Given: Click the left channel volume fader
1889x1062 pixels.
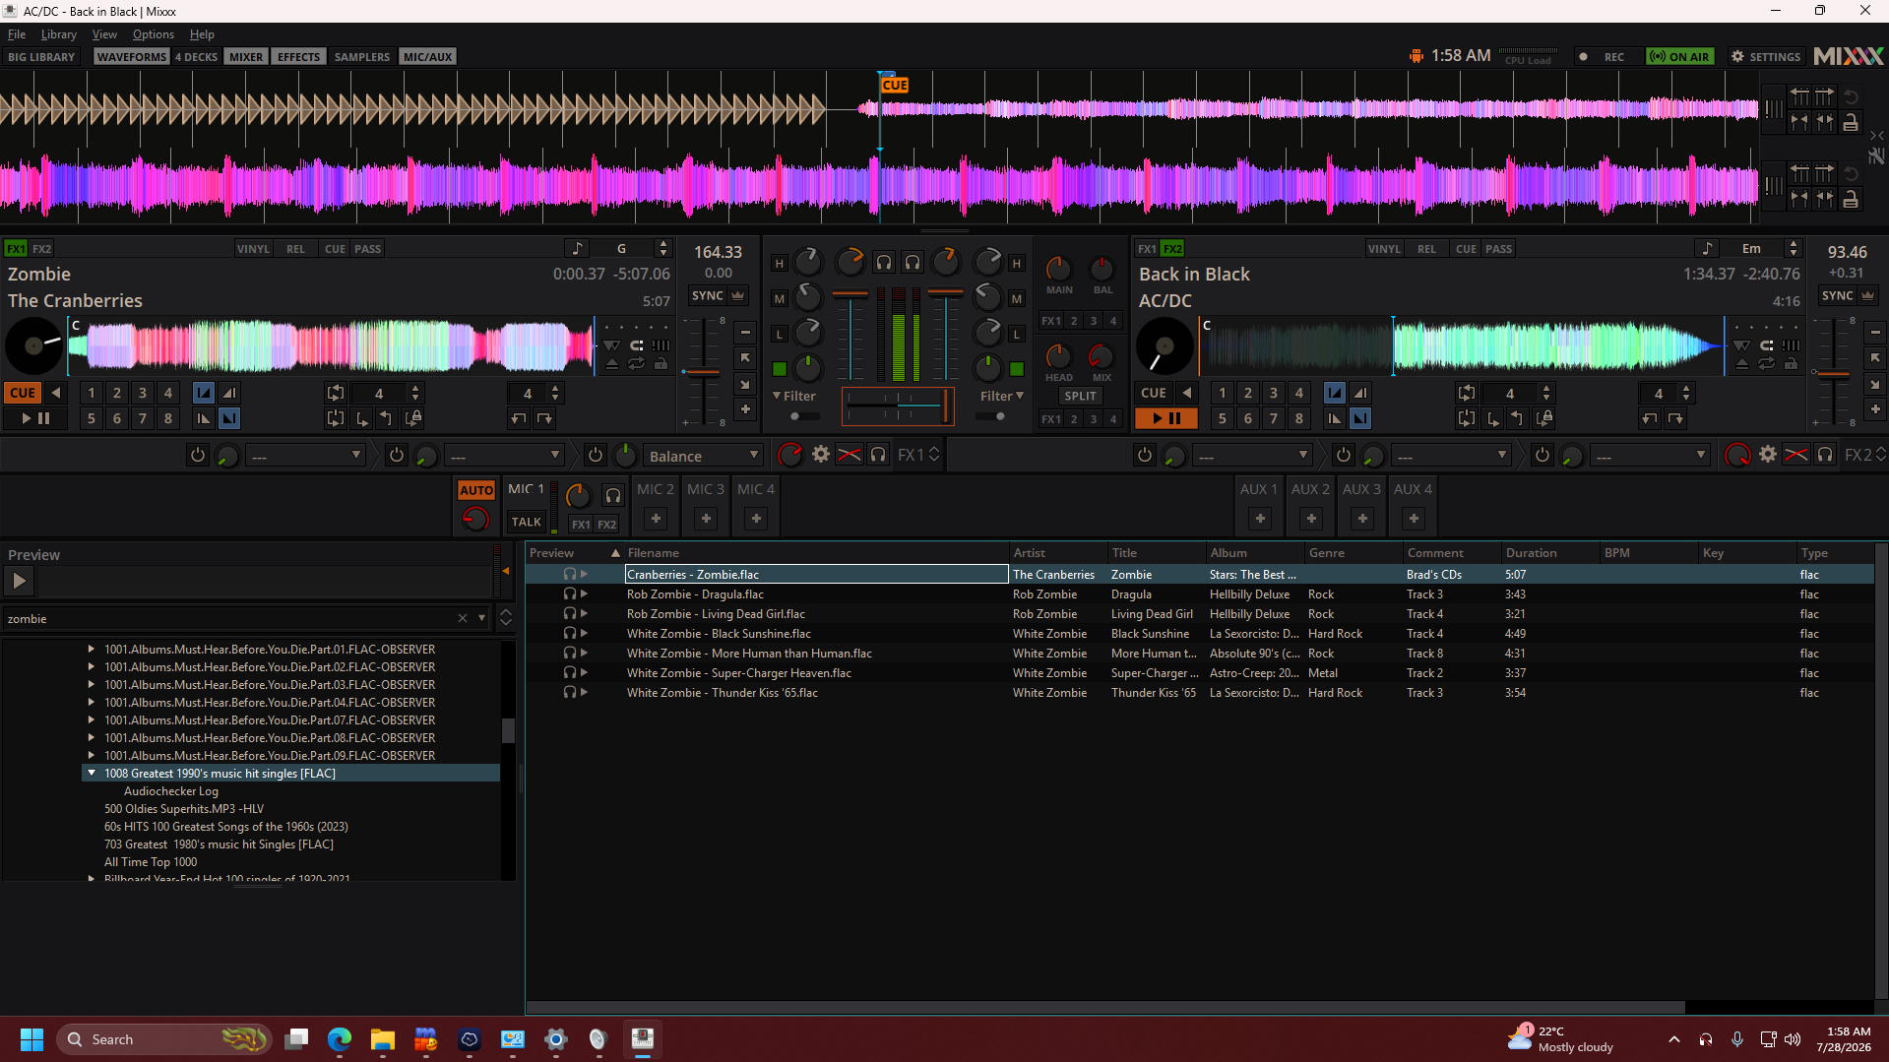Looking at the screenshot, I should click(850, 335).
